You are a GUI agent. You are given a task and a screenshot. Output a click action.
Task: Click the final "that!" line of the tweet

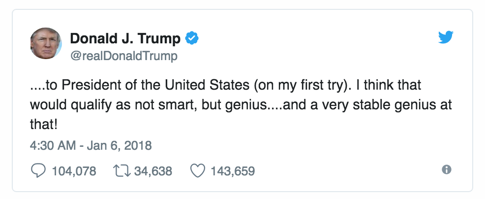[43, 125]
